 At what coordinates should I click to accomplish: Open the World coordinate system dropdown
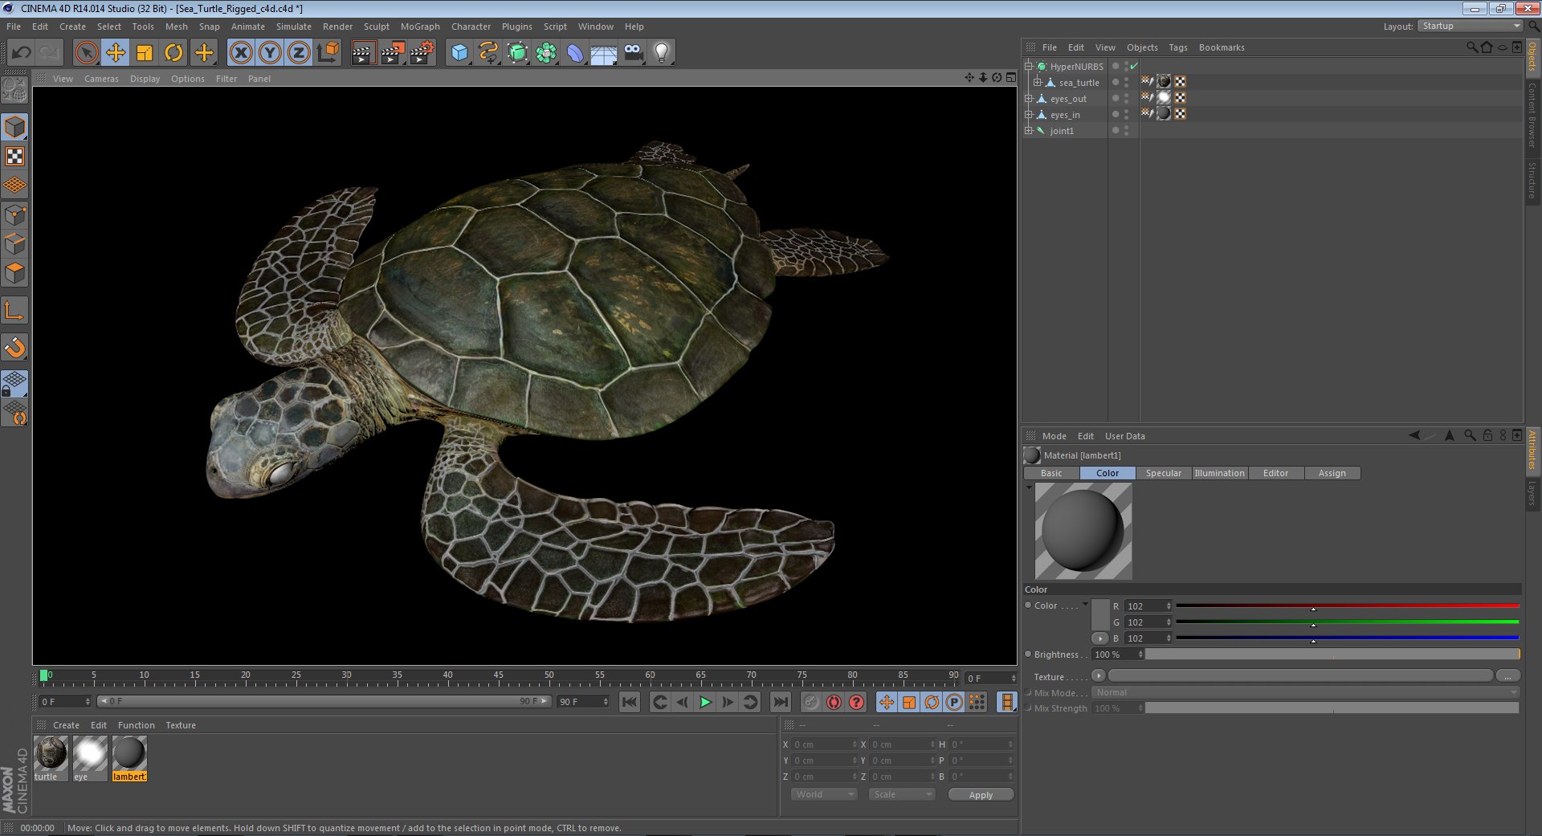click(824, 794)
